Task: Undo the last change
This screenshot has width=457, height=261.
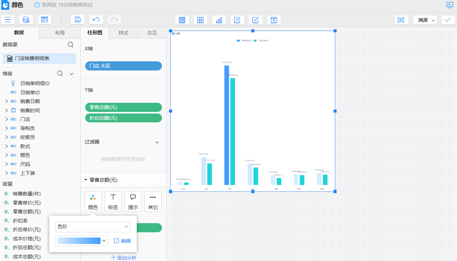Action: click(96, 20)
